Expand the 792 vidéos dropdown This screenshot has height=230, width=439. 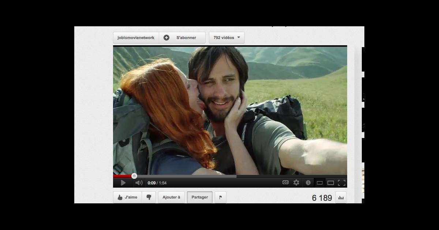click(x=227, y=38)
